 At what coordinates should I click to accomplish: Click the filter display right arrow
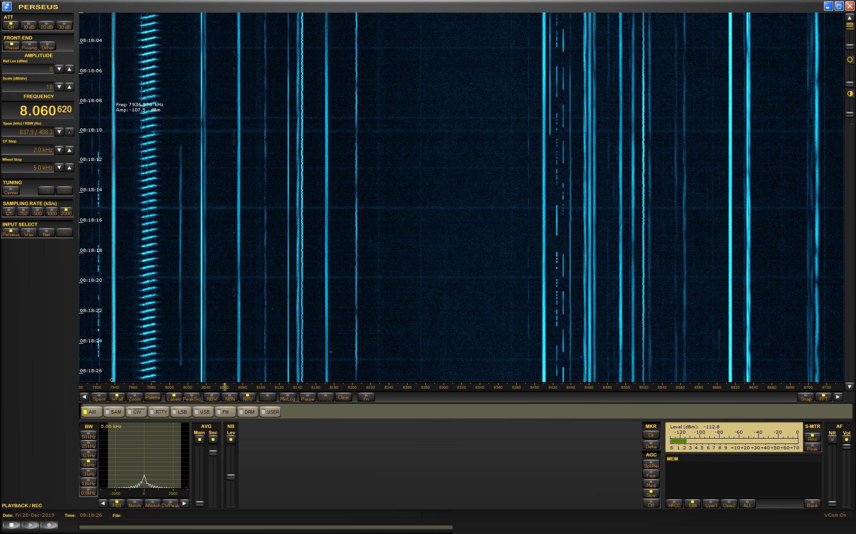click(185, 503)
